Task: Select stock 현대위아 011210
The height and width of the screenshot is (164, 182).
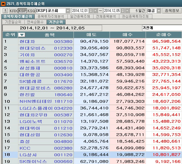Action: [46, 128]
